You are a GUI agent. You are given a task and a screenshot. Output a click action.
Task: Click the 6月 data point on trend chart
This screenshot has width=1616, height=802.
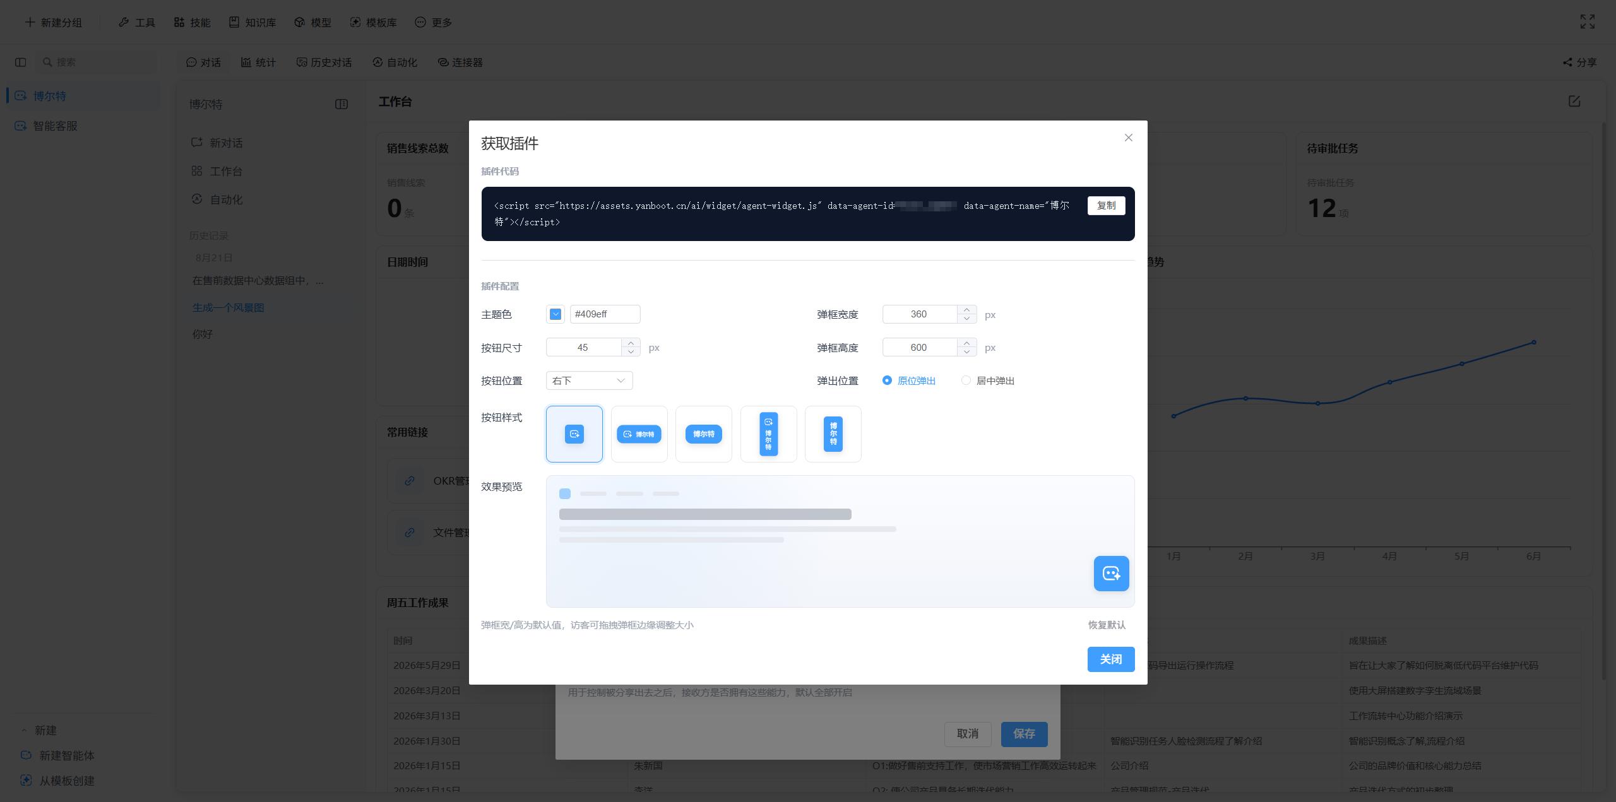tap(1534, 343)
